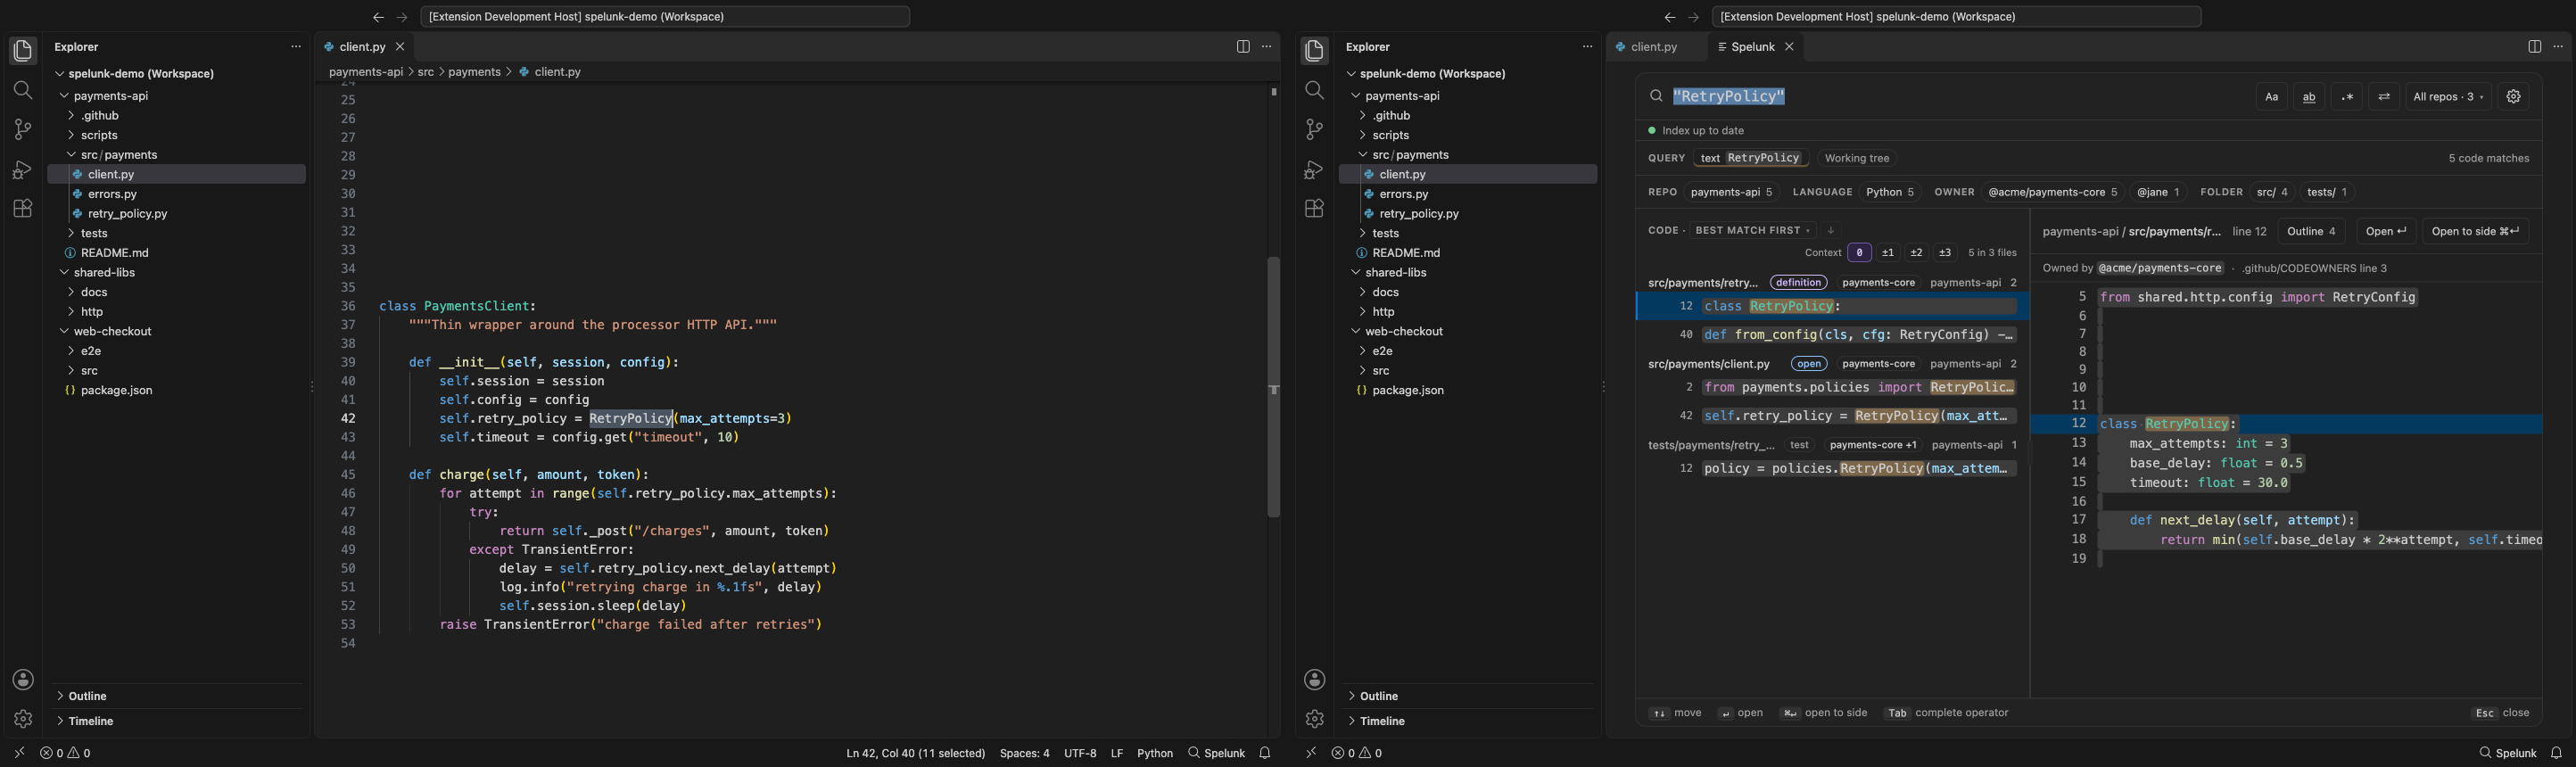2576x767 pixels.
Task: Open Source Control in left window activity bar
Action: [x=23, y=129]
